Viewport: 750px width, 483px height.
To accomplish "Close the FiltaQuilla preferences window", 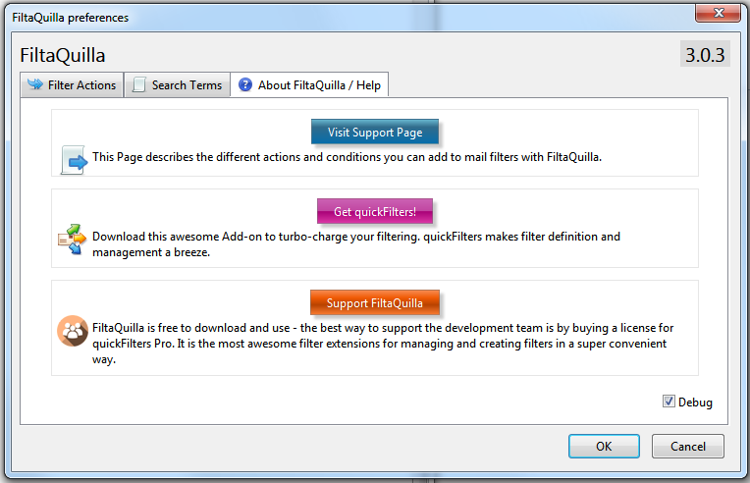I will click(718, 13).
